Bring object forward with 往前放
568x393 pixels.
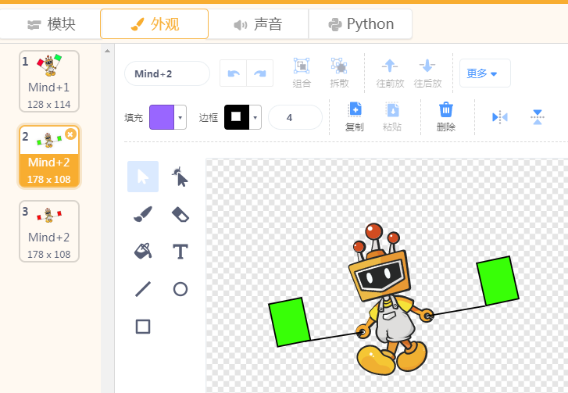tap(390, 73)
